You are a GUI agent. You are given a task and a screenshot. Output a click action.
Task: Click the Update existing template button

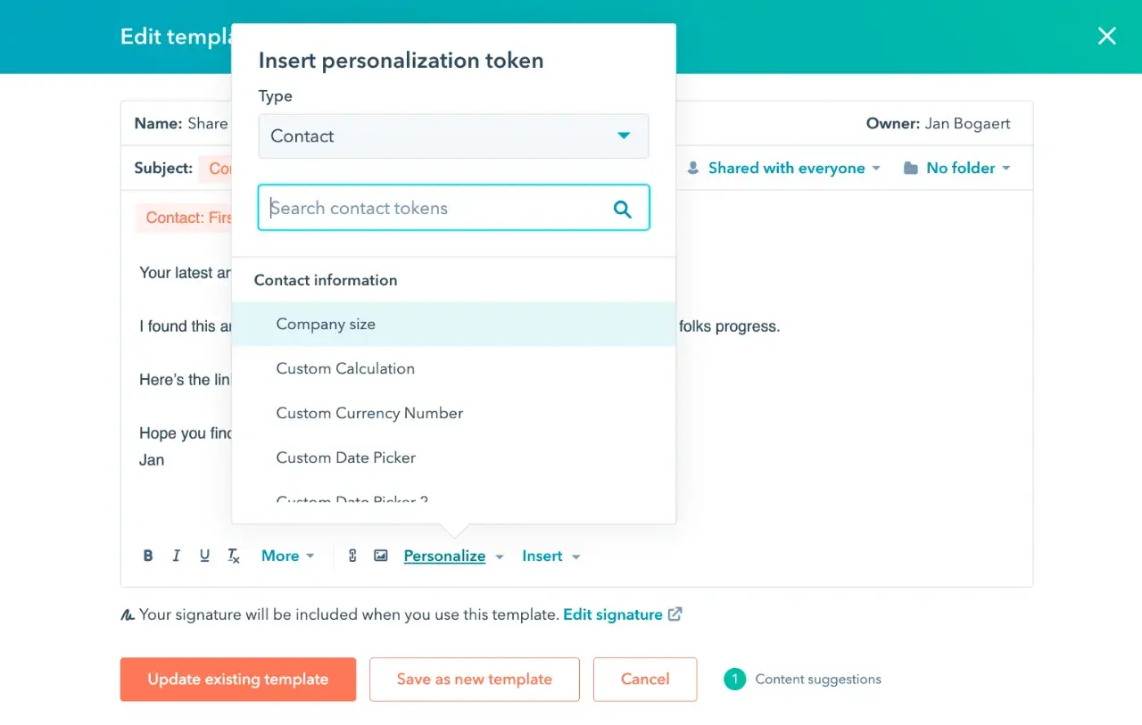238,680
